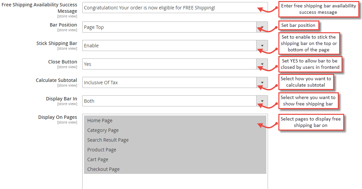Click the 'Inclusive Of Tax' select field
The image size is (362, 189).
[168, 83]
